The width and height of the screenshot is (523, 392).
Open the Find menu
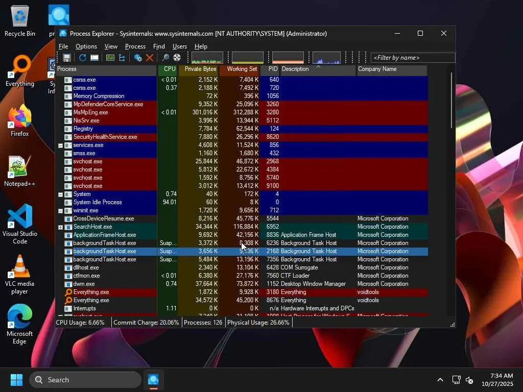(x=159, y=46)
